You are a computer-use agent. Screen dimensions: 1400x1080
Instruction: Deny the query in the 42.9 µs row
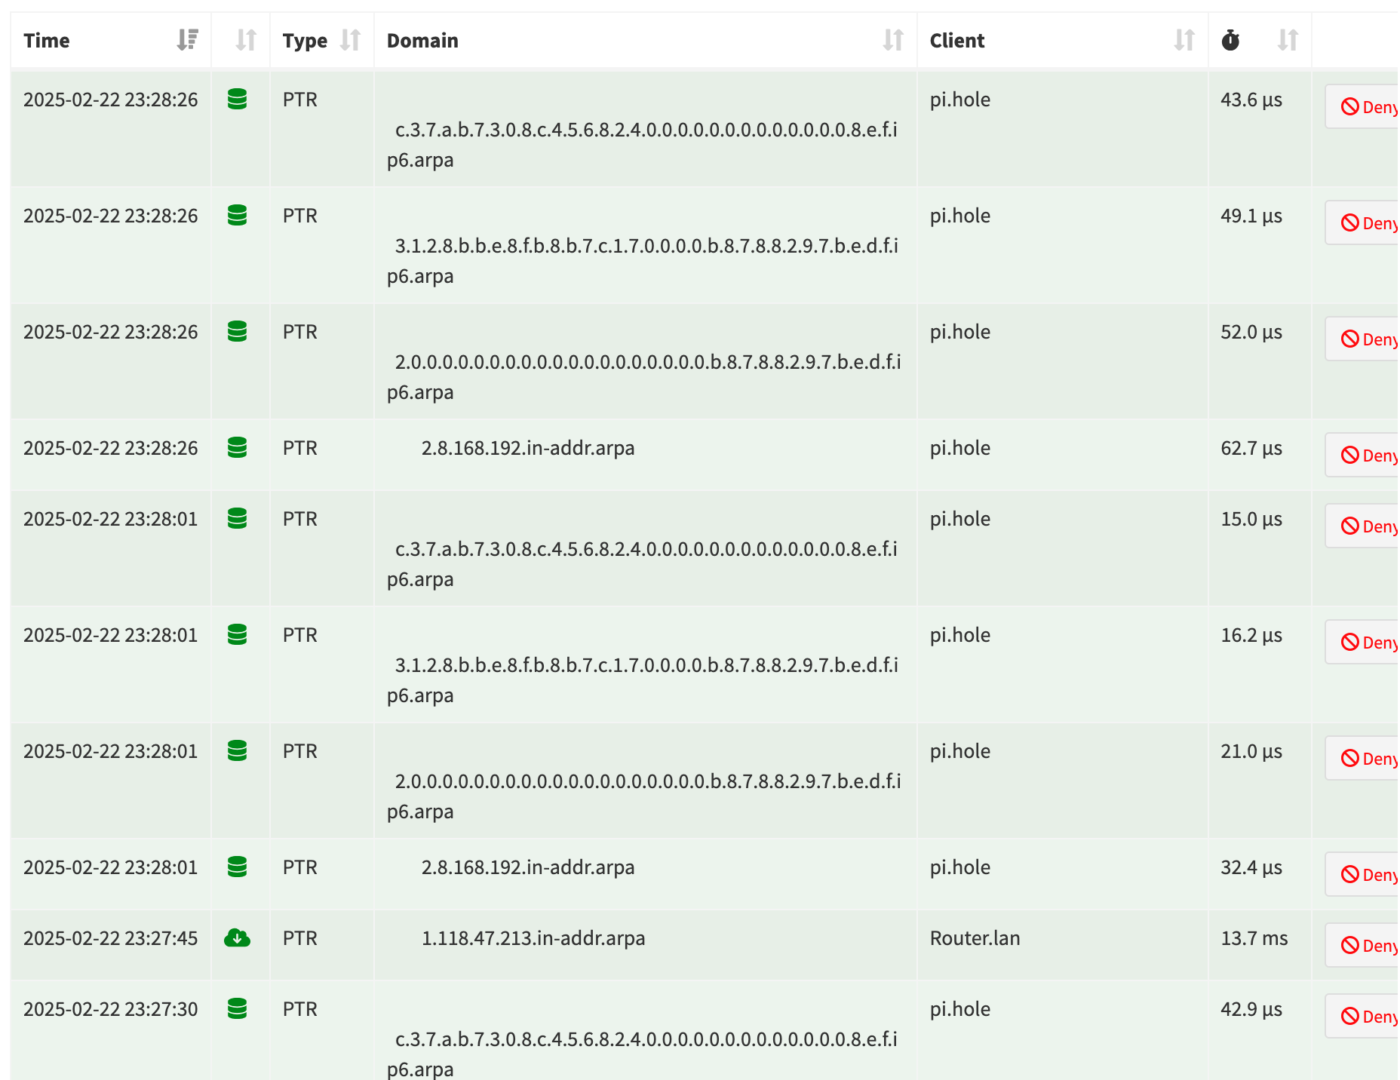coord(1362,1017)
